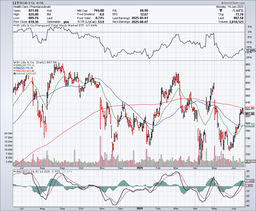Click the Mkt Cap value 764.8B
The width and height of the screenshot is (256, 211).
click(99, 11)
